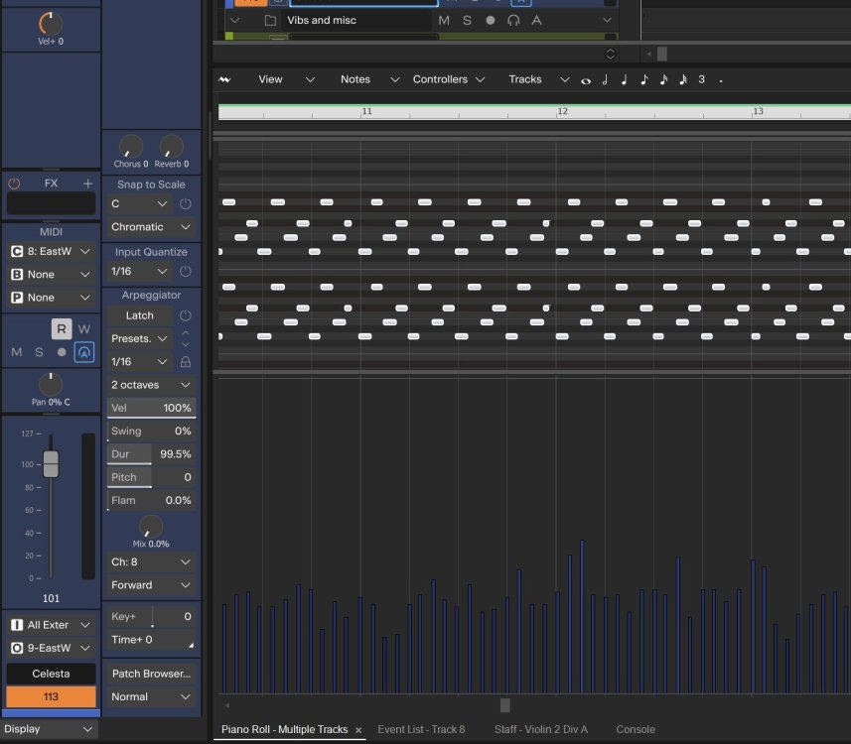Screen dimensions: 851x744
Task: Click the plus icon to add FX
Action: pos(87,184)
